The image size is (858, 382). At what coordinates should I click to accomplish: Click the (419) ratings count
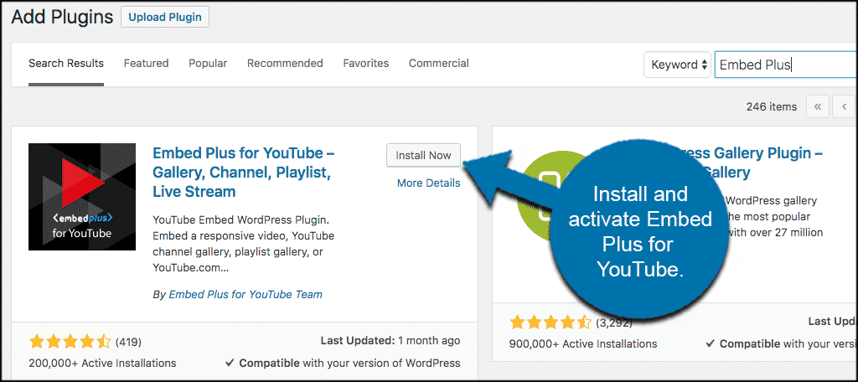128,343
